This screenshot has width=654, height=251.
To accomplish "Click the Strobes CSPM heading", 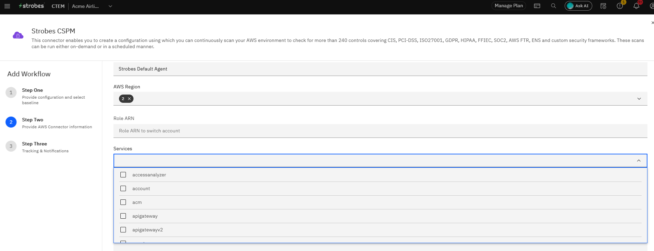I will 53,31.
